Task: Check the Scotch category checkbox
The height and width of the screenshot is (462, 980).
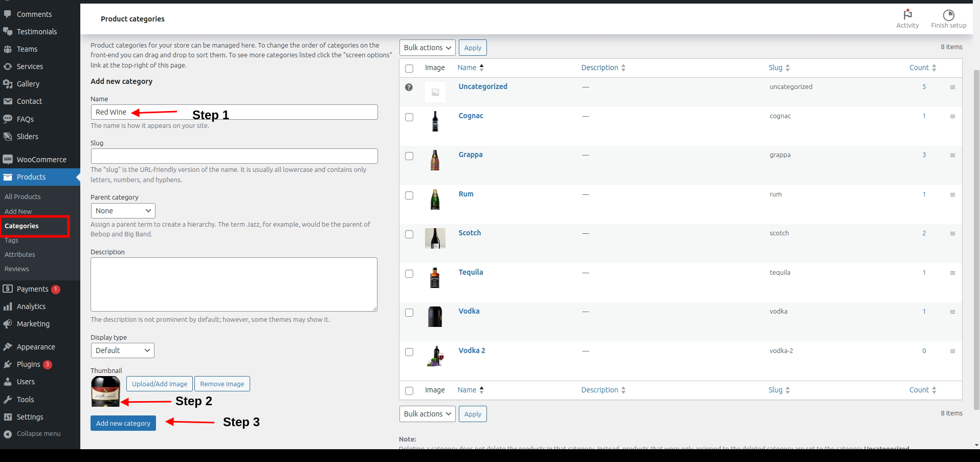Action: pyautogui.click(x=409, y=234)
